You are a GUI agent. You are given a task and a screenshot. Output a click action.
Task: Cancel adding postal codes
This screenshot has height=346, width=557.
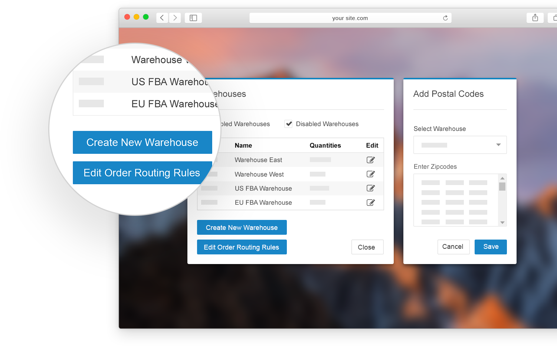coord(453,247)
